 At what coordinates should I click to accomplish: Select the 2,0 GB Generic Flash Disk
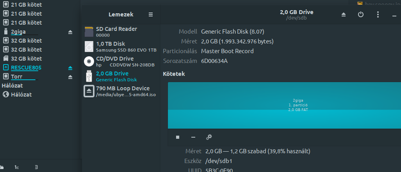tap(121, 76)
